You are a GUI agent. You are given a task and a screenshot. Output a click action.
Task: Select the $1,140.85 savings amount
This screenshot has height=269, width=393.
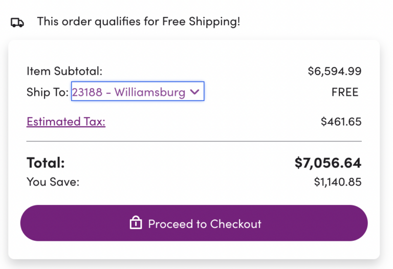338,182
